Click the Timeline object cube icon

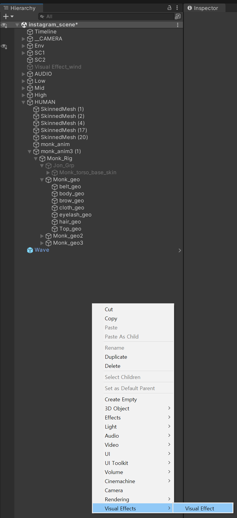[x=30, y=32]
